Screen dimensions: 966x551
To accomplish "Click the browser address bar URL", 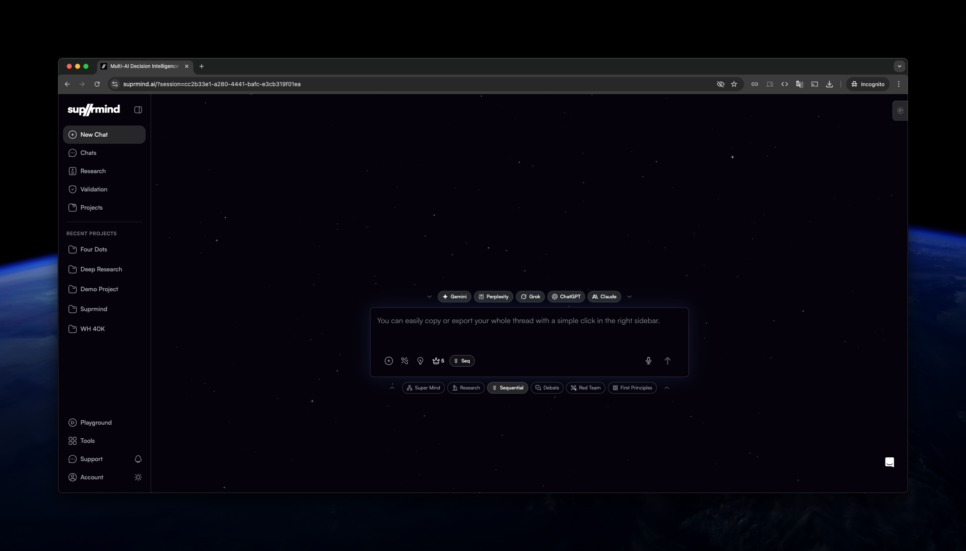I will point(212,84).
